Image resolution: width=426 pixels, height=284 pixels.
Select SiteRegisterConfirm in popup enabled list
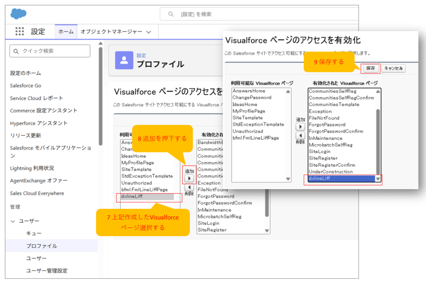pos(332,165)
